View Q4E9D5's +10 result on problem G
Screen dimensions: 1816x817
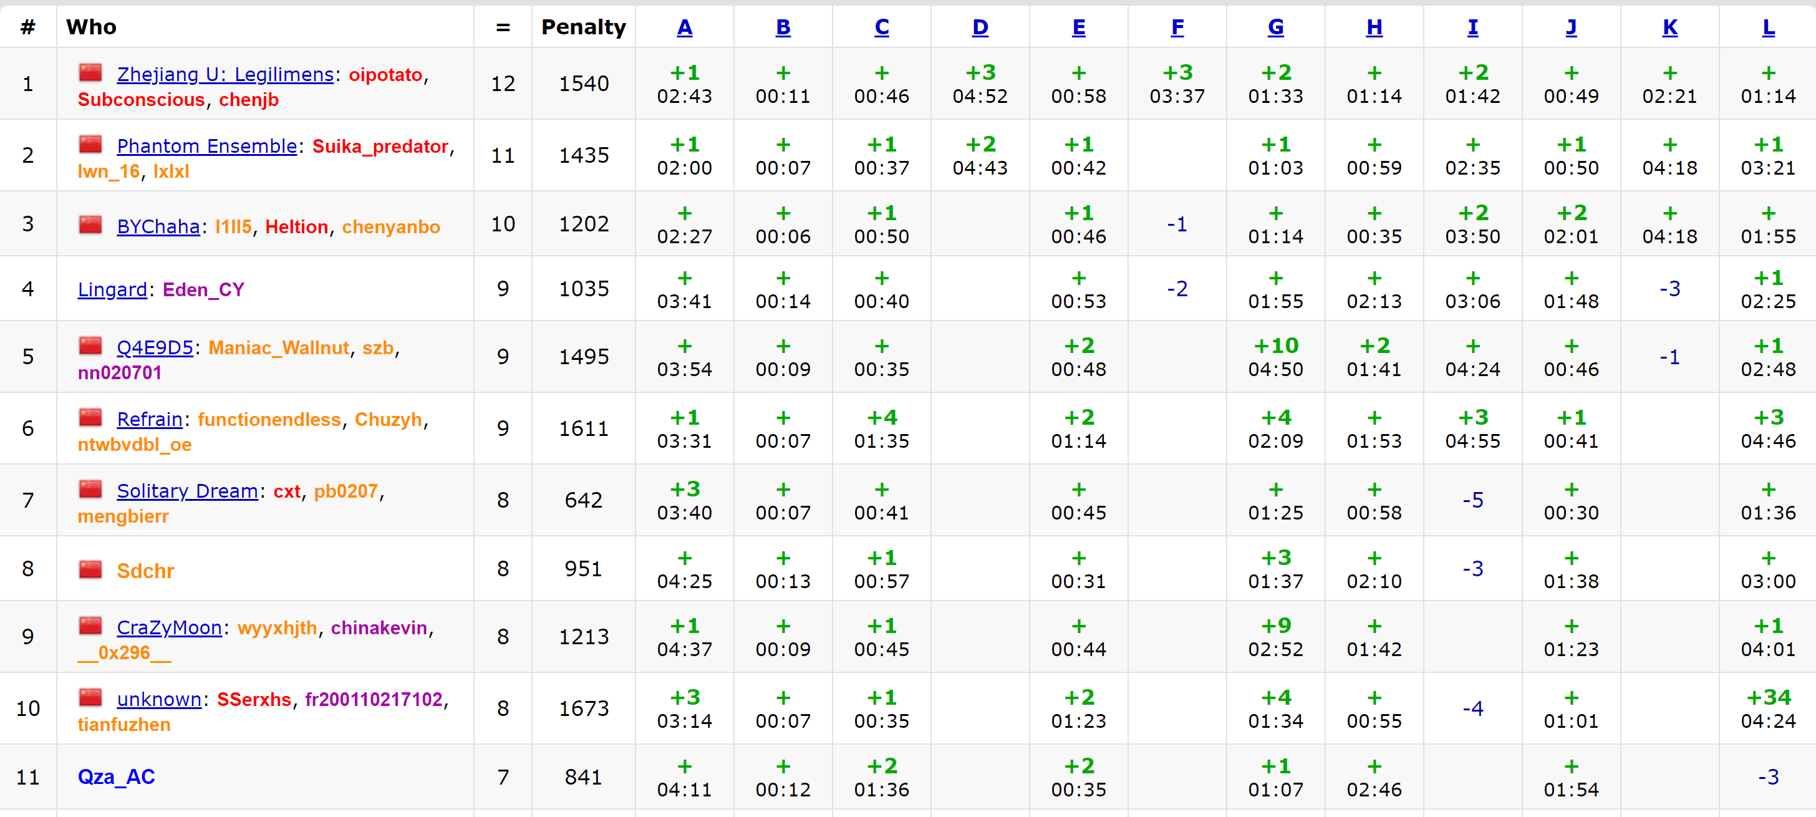click(1275, 357)
